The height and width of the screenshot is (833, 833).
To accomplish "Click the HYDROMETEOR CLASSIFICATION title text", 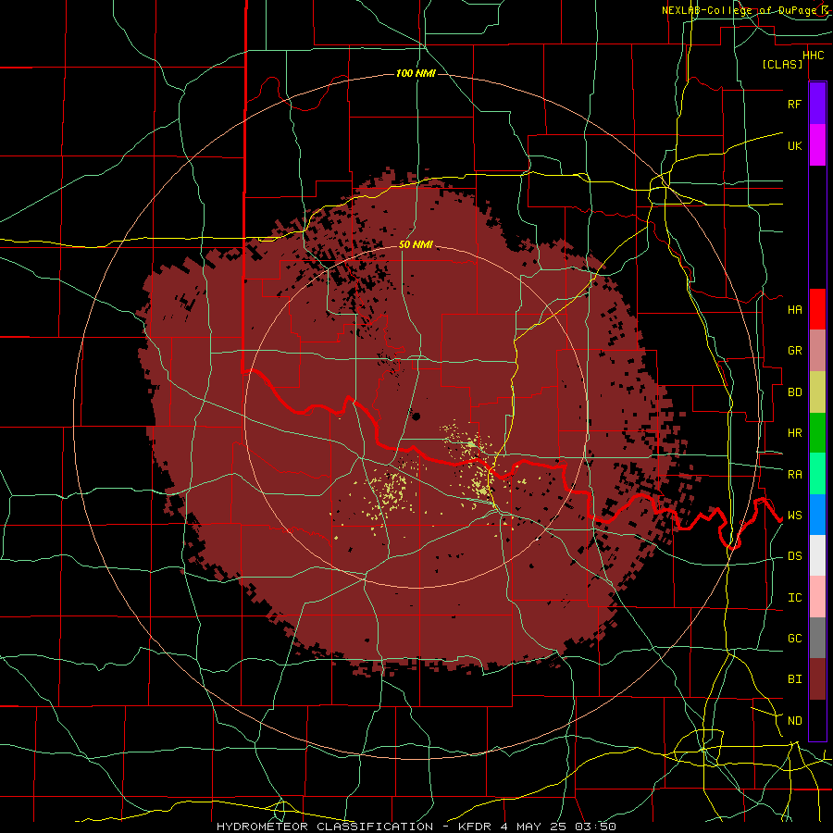I will click(x=325, y=827).
